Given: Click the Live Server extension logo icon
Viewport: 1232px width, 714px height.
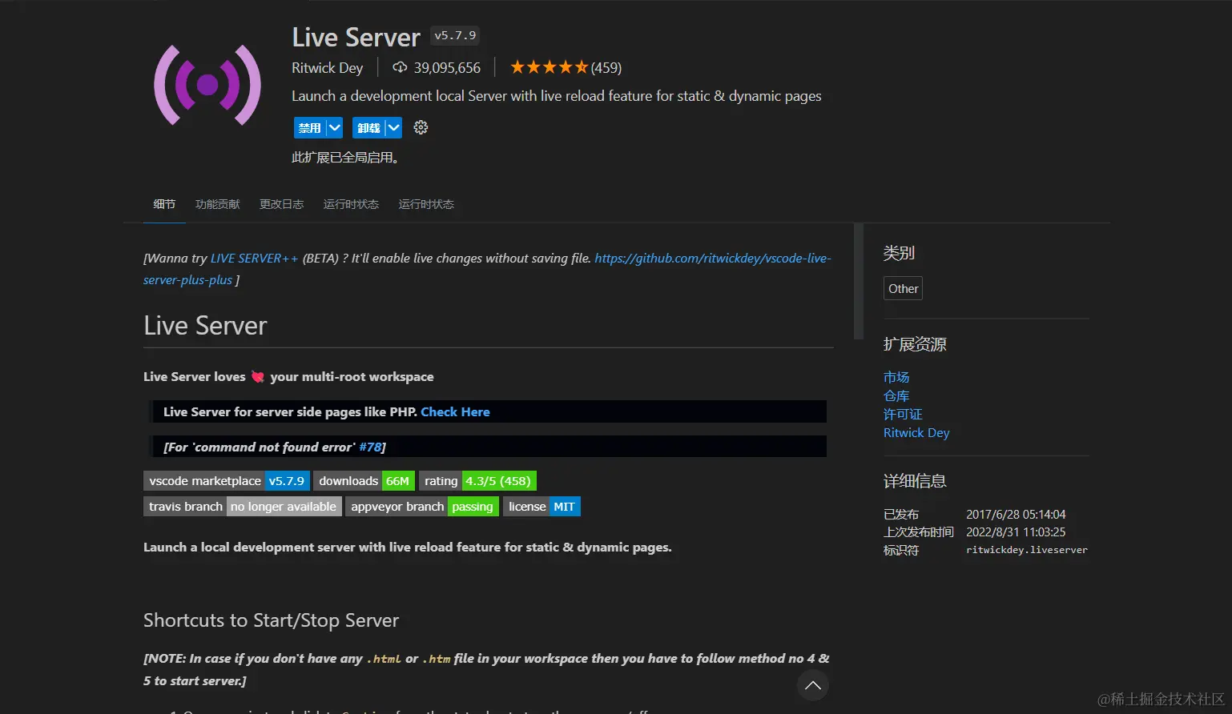Looking at the screenshot, I should coord(207,85).
